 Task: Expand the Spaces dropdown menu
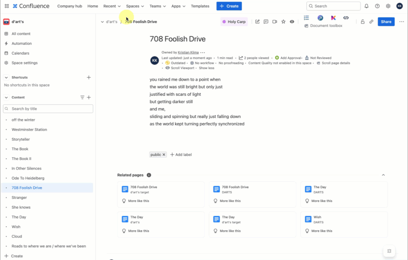click(135, 6)
